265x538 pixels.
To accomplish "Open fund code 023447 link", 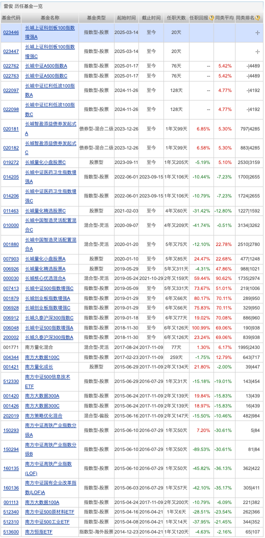I will click(11, 51).
